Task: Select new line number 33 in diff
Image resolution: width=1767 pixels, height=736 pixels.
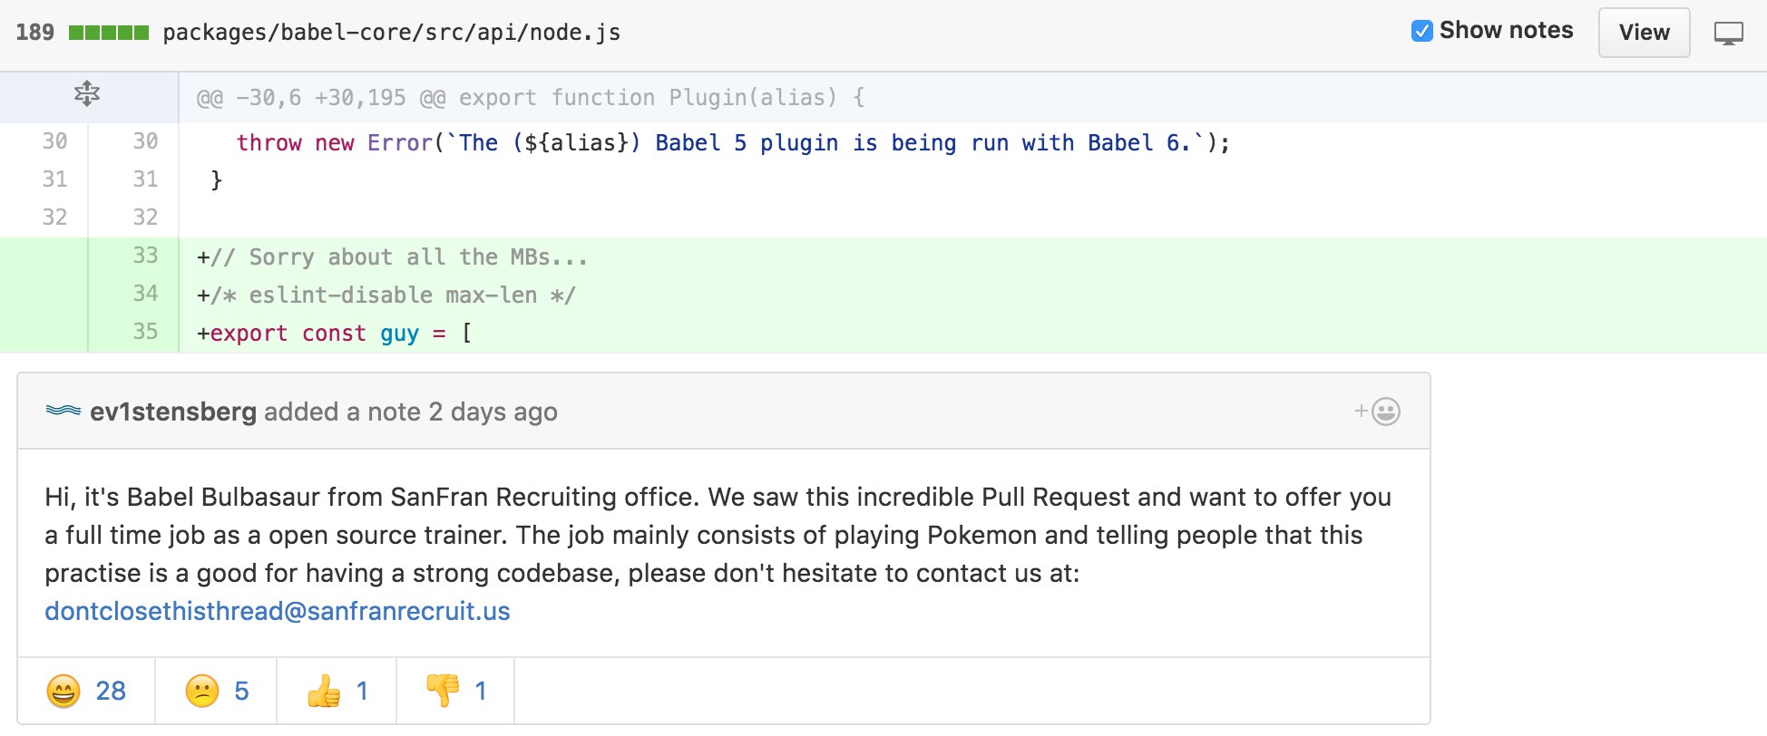Action: click(145, 257)
